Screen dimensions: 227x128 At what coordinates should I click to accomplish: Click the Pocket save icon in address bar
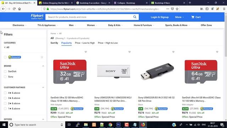pos(172,9)
